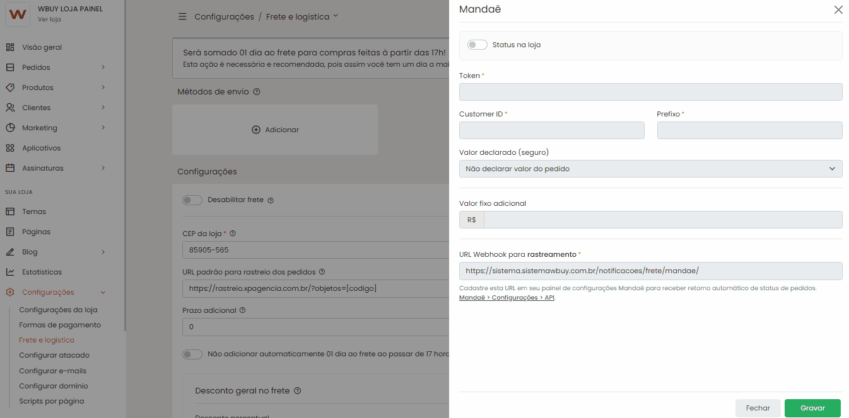
Task: Open Formas de pagamento settings
Action: pyautogui.click(x=60, y=325)
